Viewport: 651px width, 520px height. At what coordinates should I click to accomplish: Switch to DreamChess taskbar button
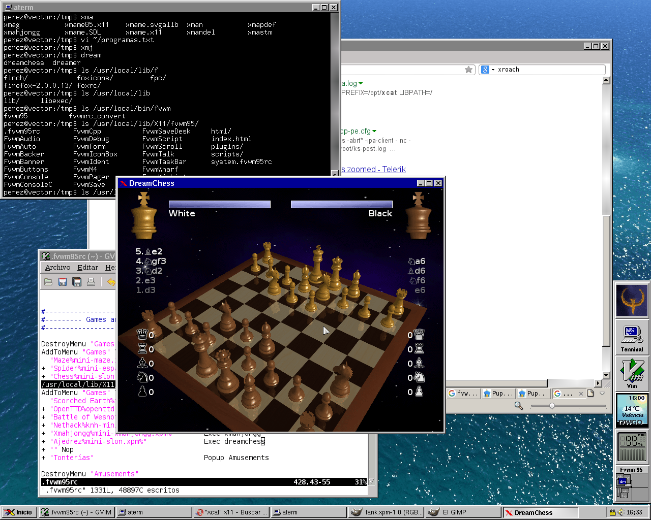[x=541, y=512]
